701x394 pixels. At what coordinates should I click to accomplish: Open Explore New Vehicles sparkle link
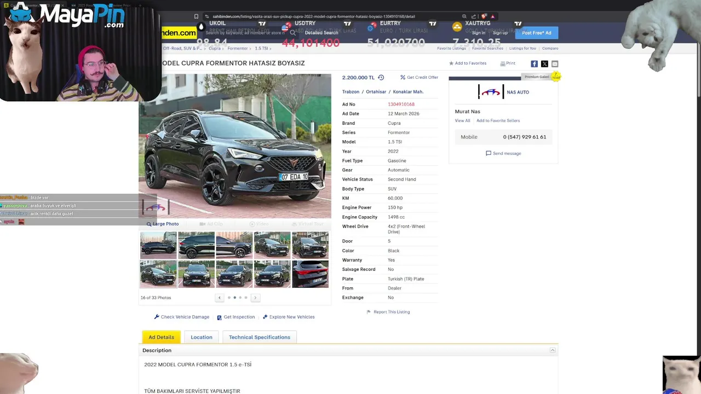click(x=289, y=317)
